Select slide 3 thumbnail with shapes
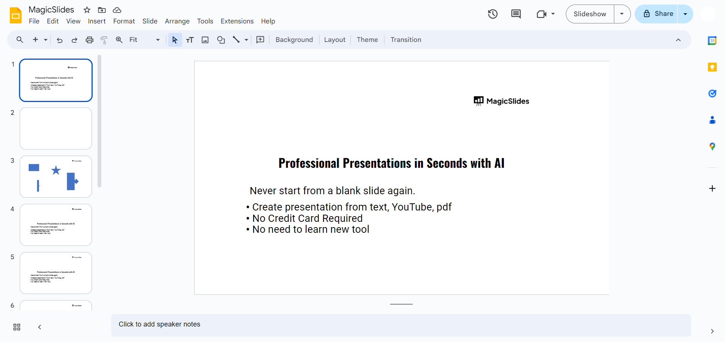The height and width of the screenshot is (342, 725). click(56, 176)
